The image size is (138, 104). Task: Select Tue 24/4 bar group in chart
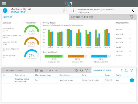point(88,38)
